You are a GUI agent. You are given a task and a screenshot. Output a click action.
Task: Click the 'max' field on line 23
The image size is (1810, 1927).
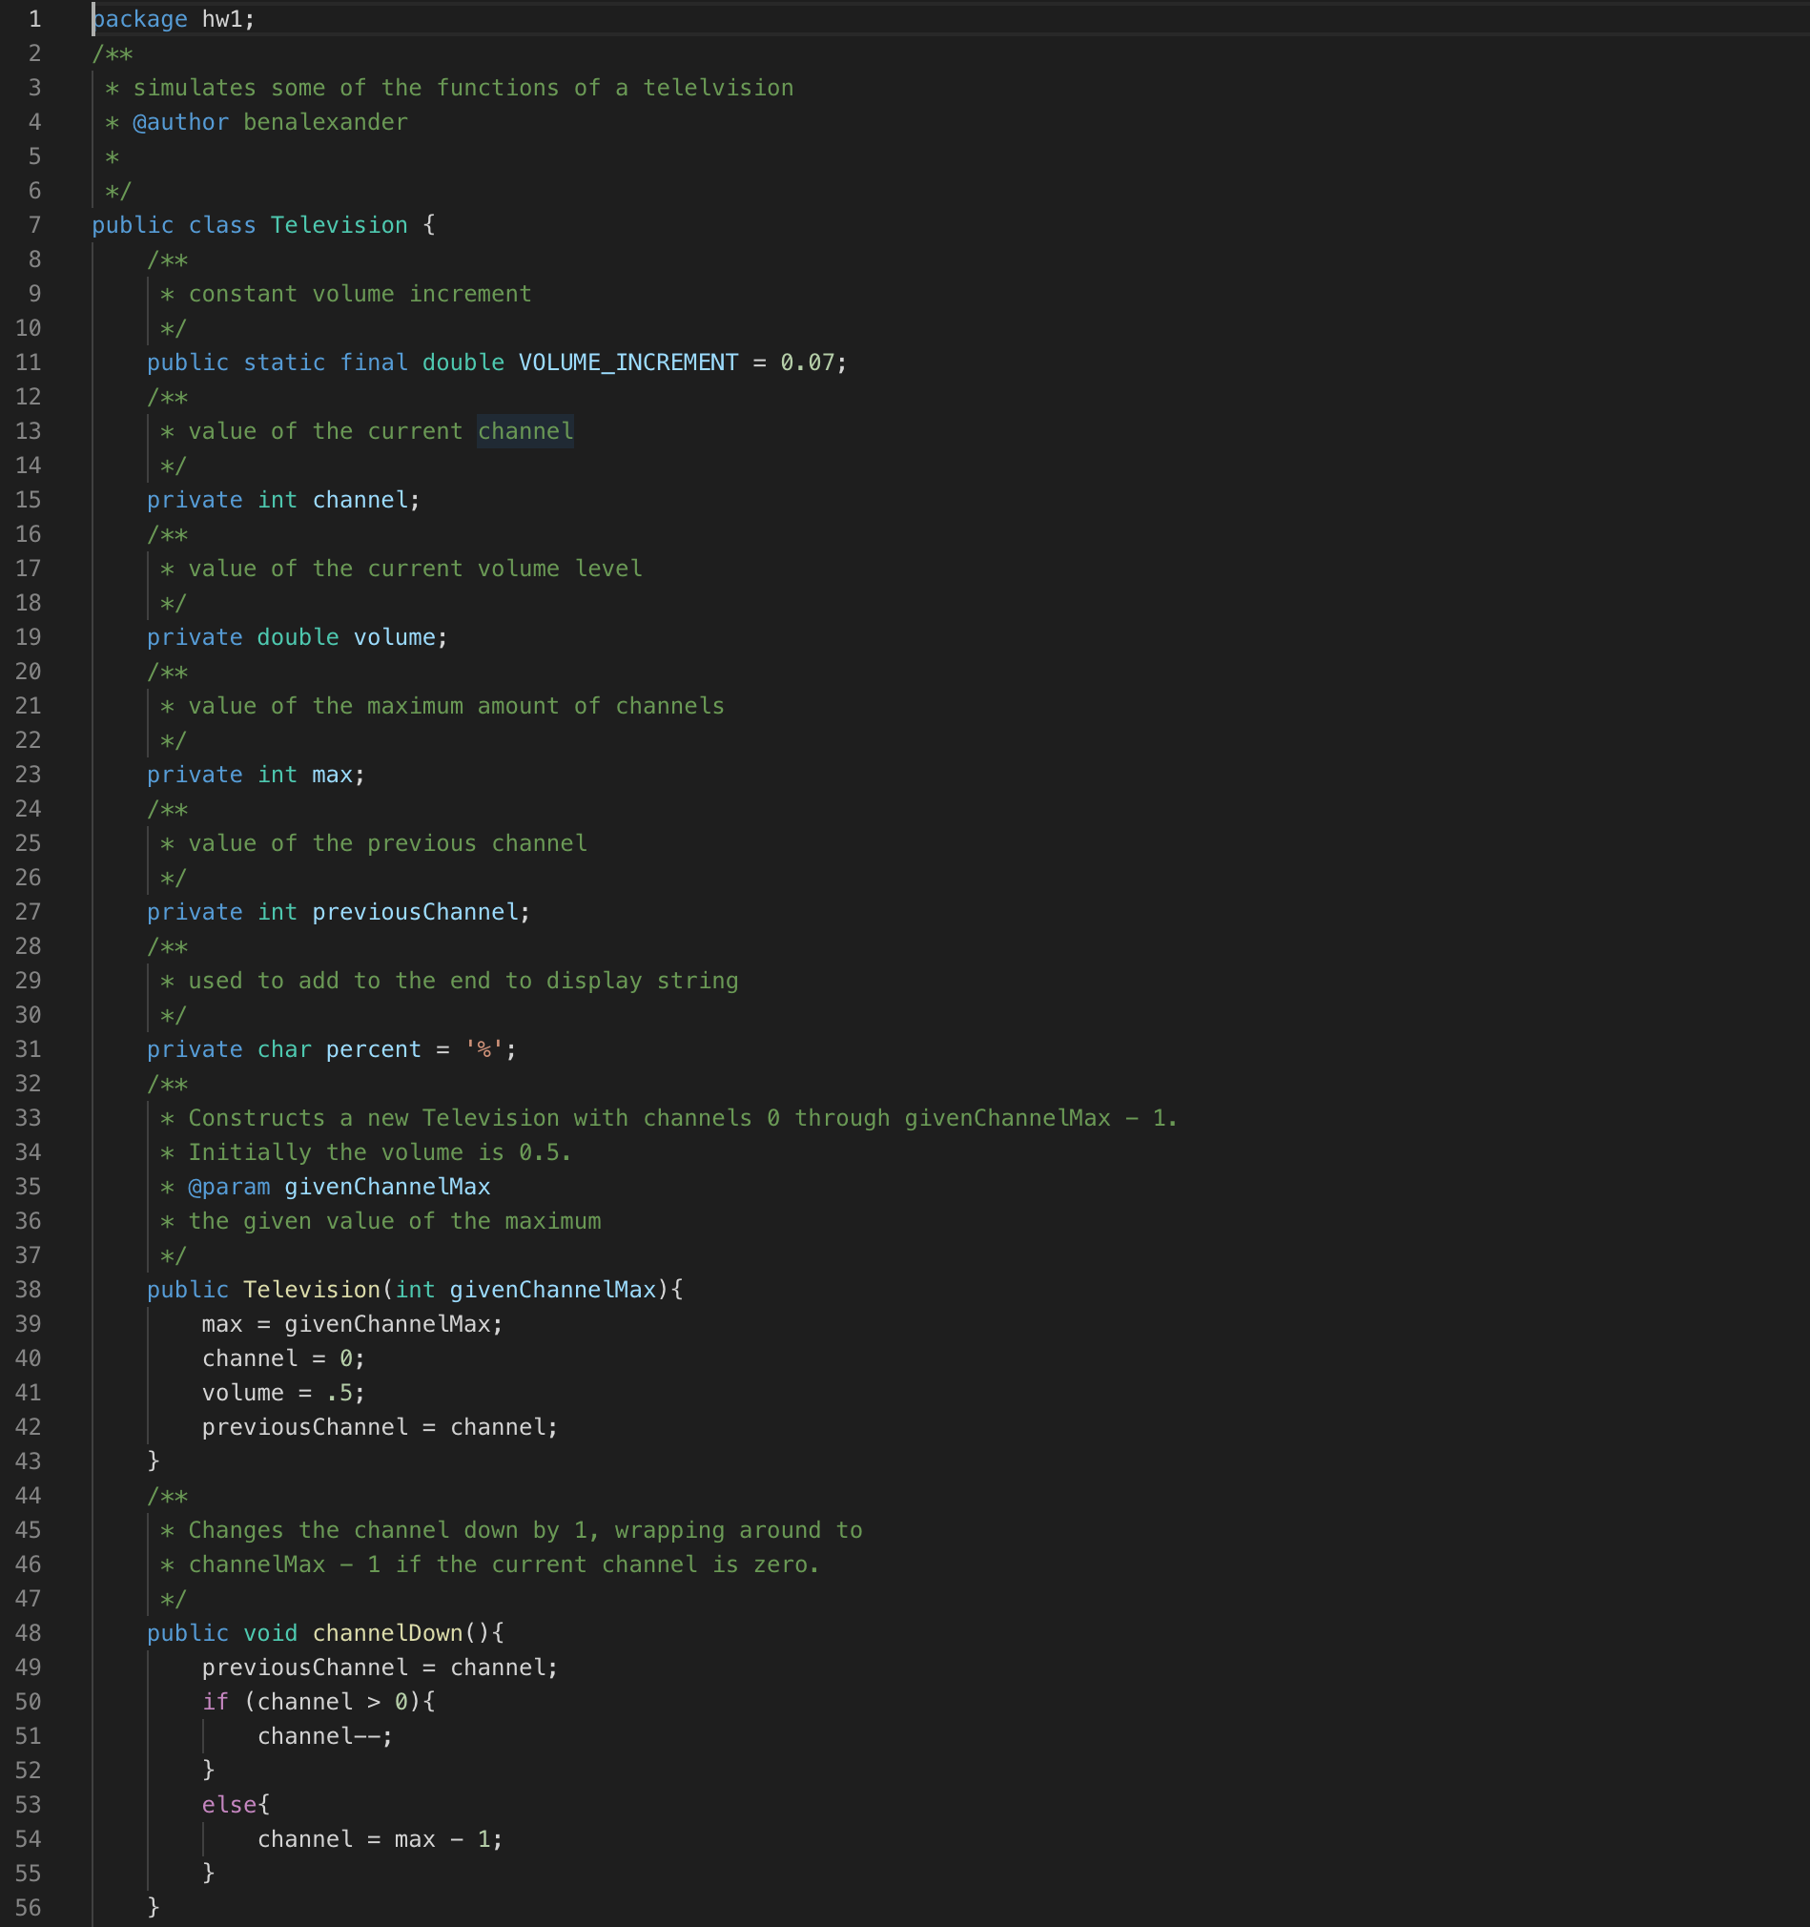click(x=333, y=775)
